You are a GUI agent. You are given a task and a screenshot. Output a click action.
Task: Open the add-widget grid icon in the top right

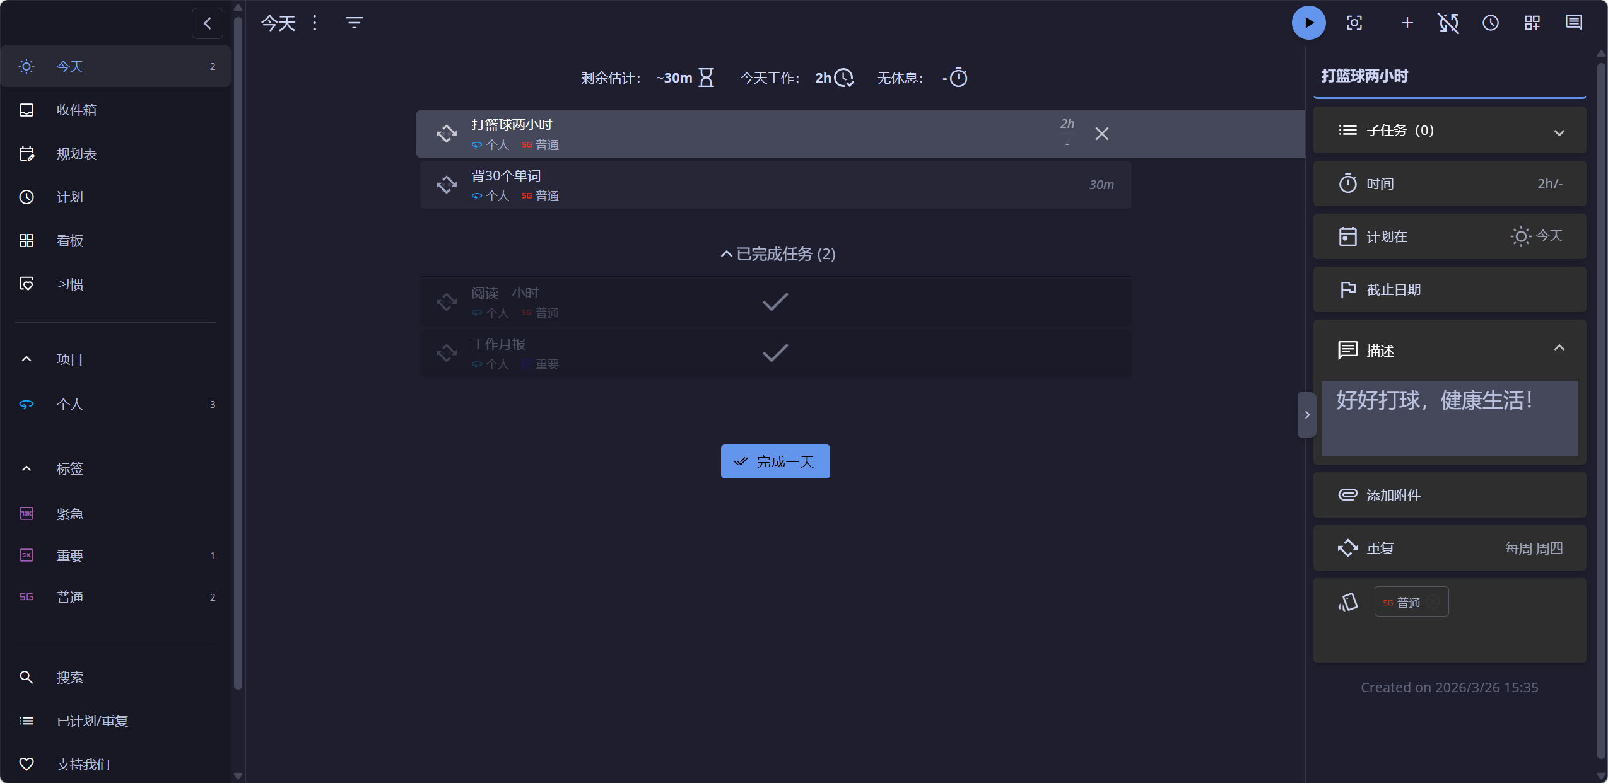click(x=1532, y=23)
